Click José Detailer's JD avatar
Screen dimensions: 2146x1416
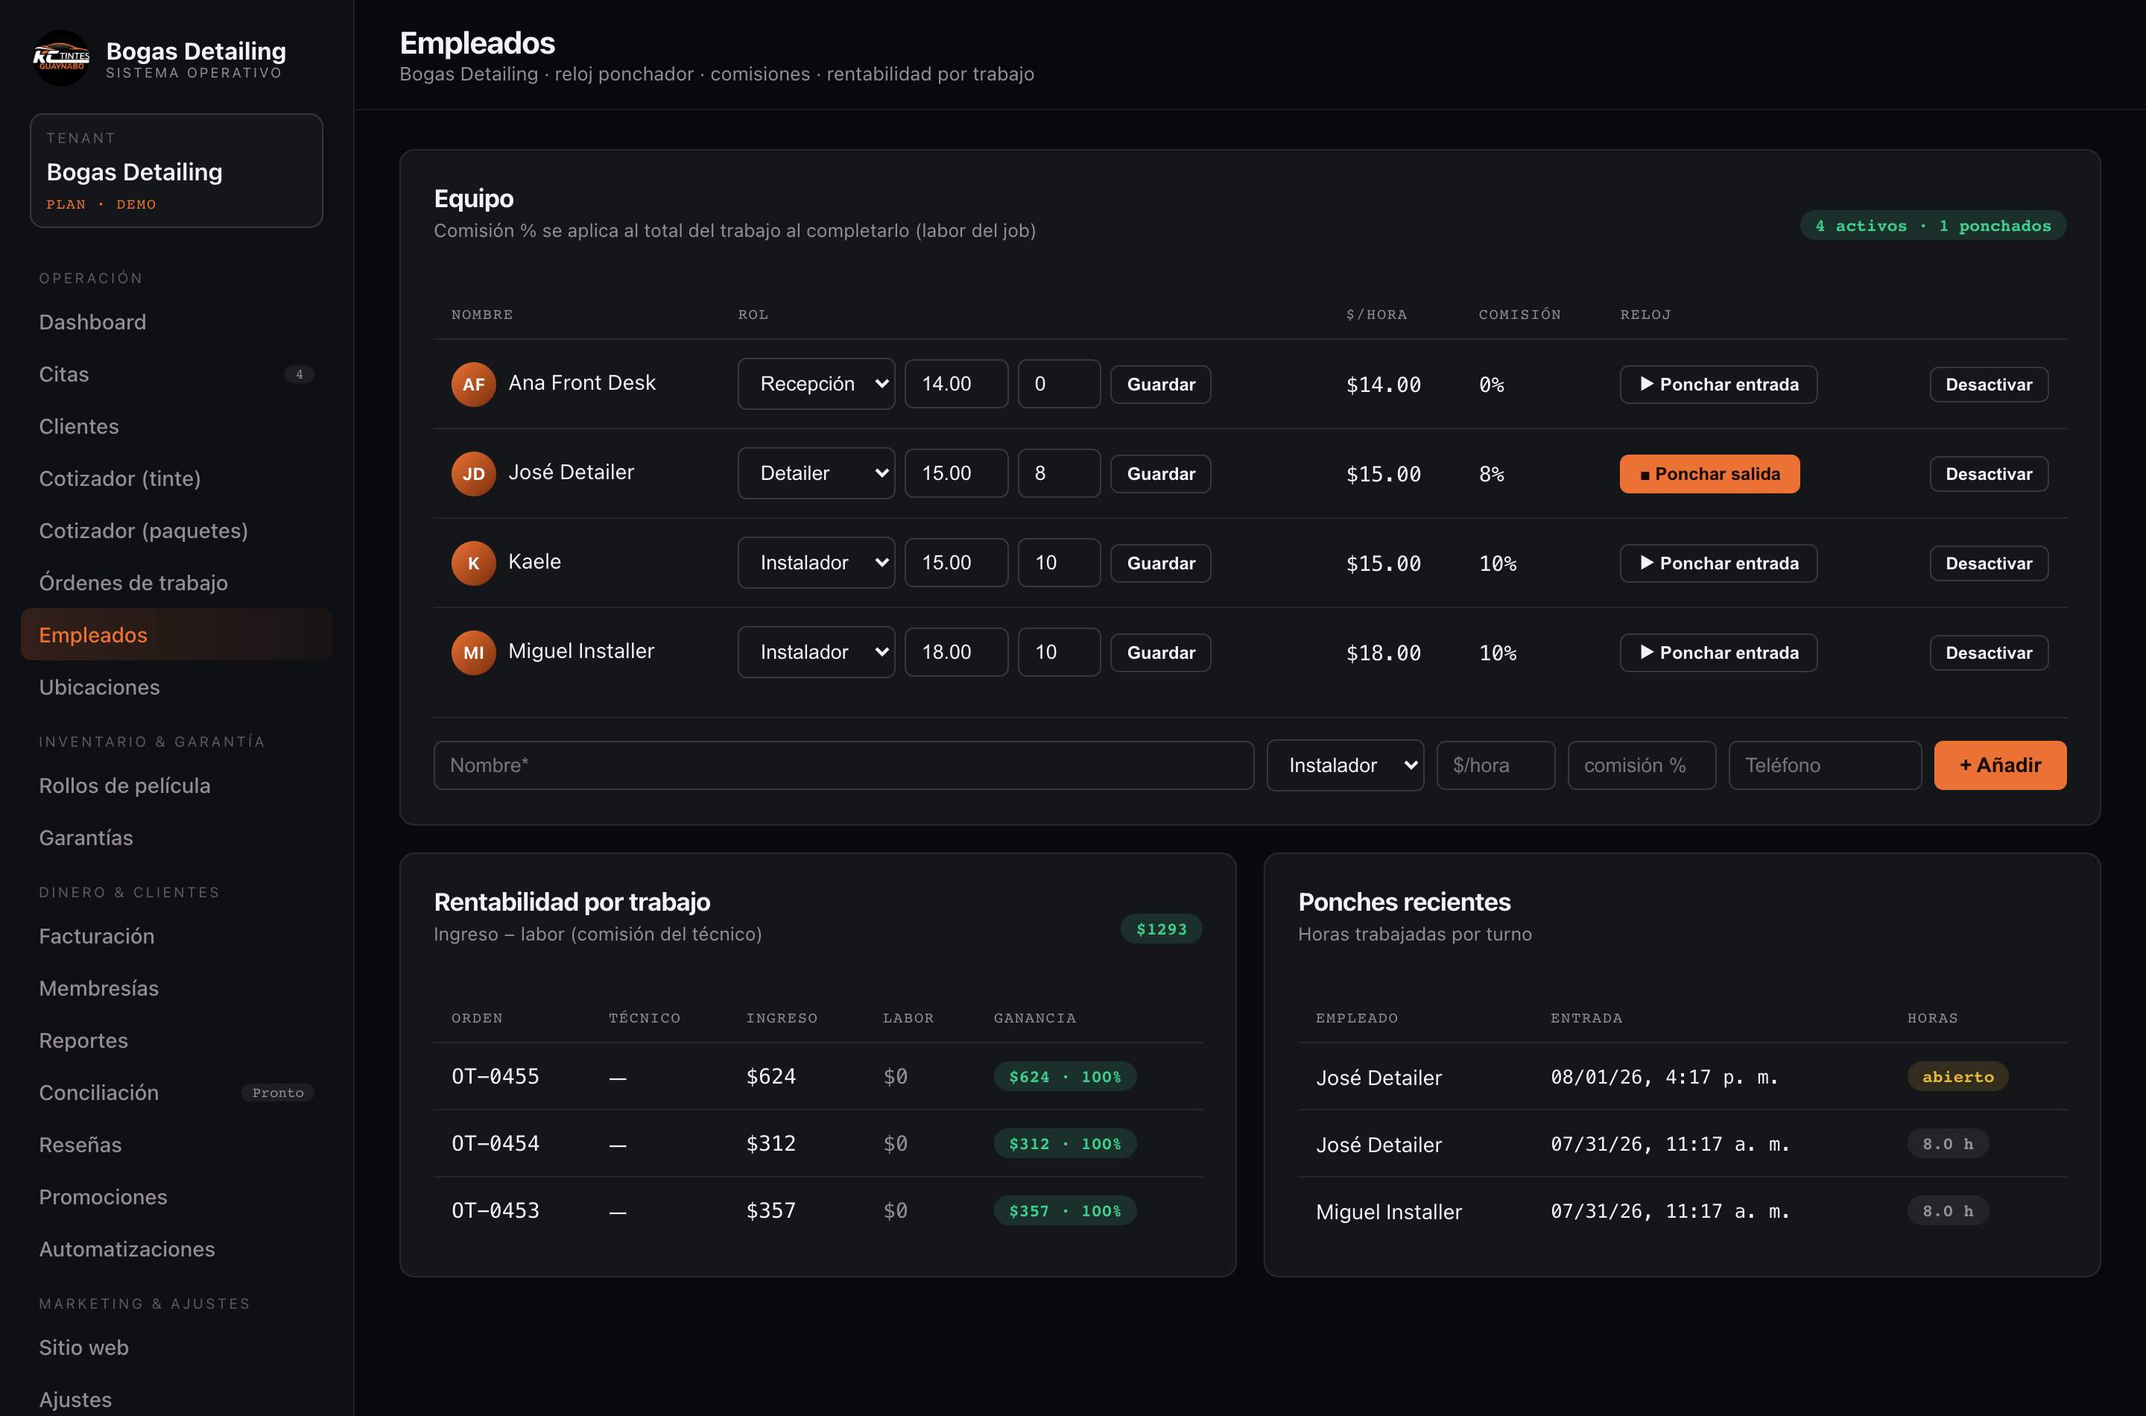[473, 473]
